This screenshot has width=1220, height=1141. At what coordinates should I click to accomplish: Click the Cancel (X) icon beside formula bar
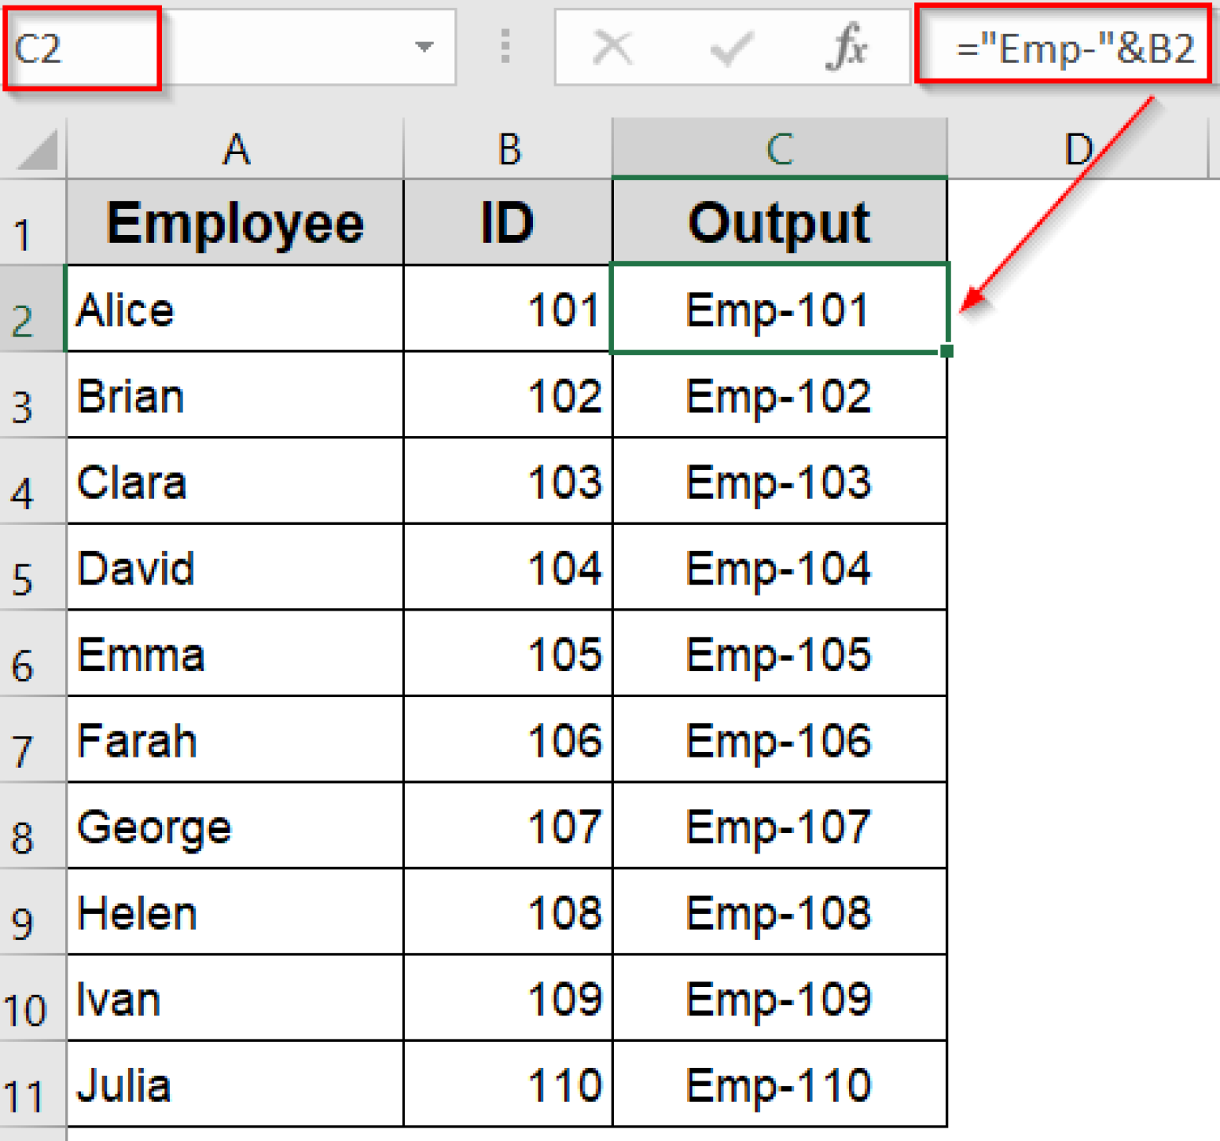(x=612, y=48)
